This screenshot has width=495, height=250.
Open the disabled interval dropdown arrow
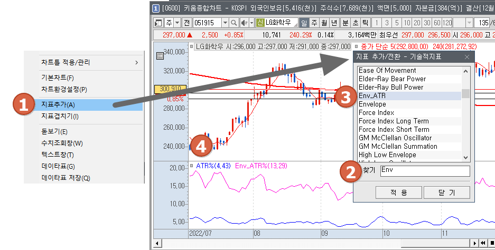point(469,23)
